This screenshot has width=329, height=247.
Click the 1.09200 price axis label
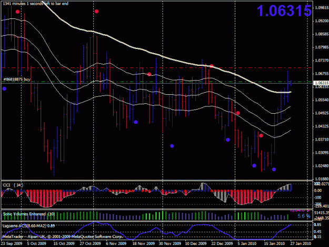(322, 21)
